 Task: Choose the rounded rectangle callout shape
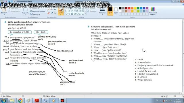tap(77, 14)
